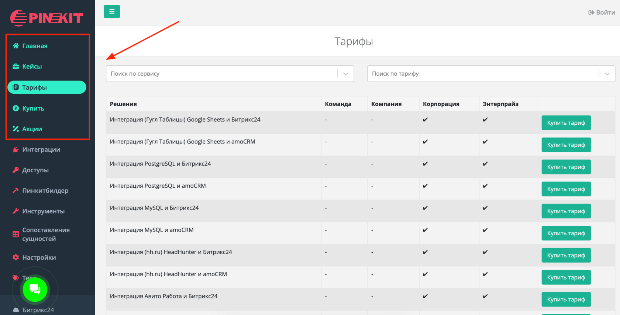620x315 pixels.
Task: Click into the Поиск по сервису field
Action: pyautogui.click(x=230, y=74)
